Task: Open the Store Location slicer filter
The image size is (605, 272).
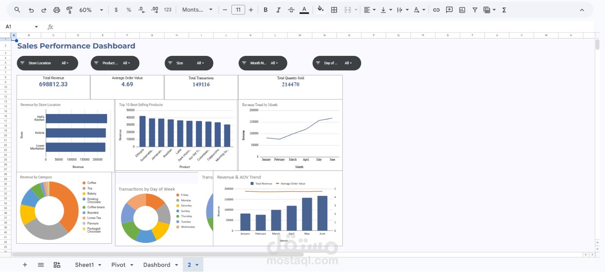Action: [x=47, y=63]
